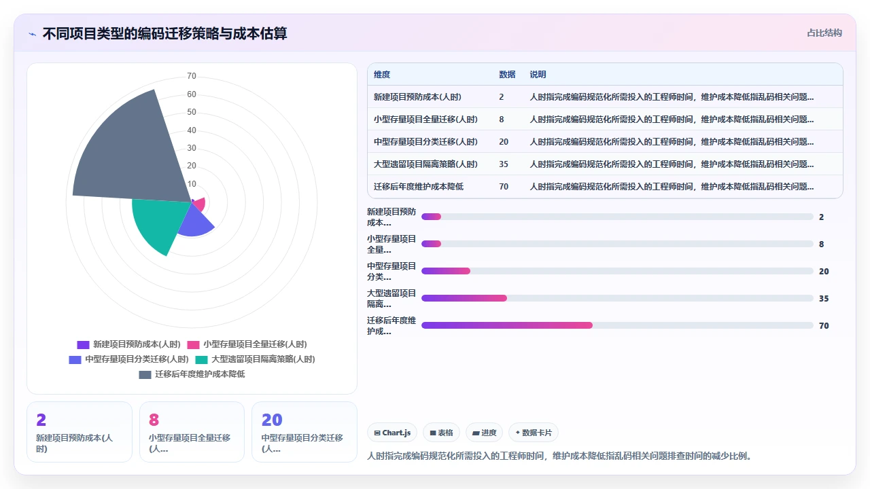
Task: Click the 数据卡片 tag
Action: (x=534, y=433)
